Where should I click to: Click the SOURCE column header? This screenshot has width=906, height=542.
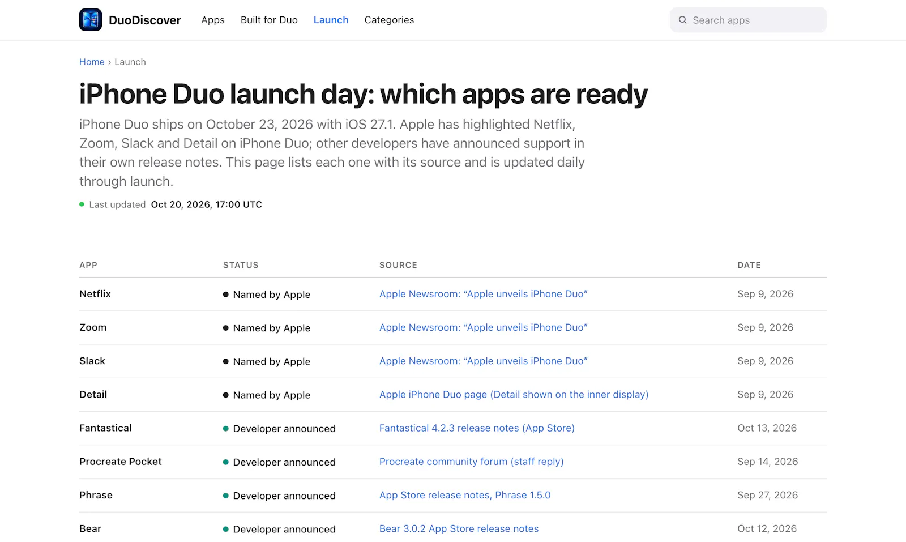(398, 265)
